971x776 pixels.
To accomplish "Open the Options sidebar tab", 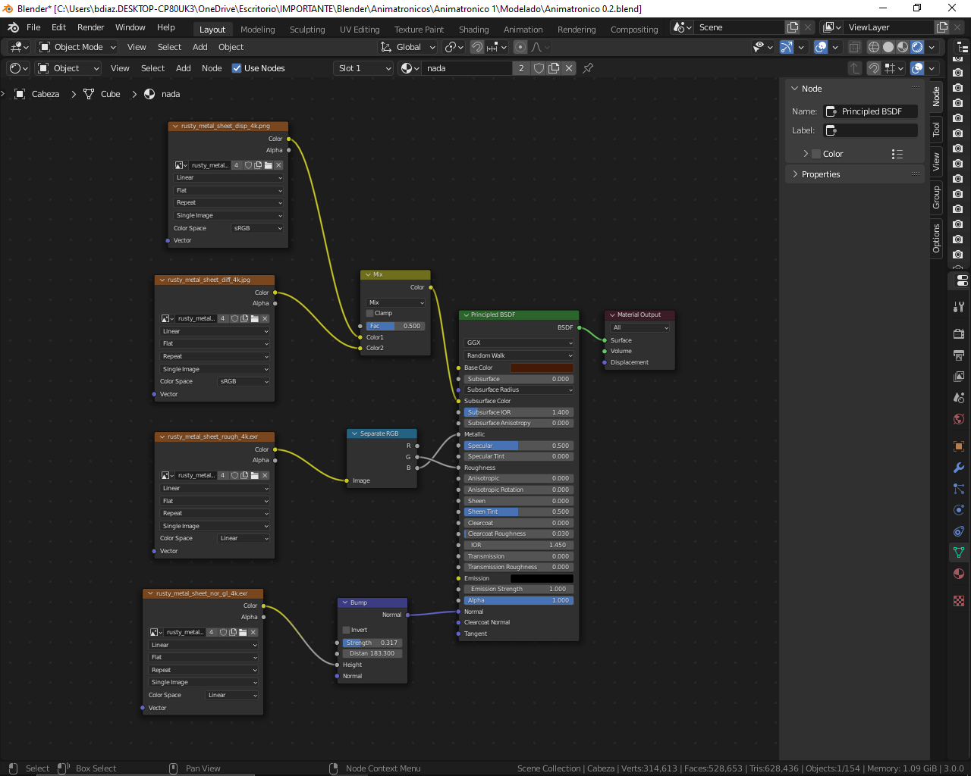I will (936, 238).
